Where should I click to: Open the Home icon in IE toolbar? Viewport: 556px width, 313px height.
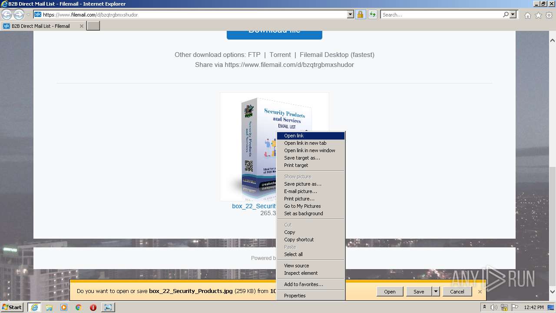click(x=527, y=15)
